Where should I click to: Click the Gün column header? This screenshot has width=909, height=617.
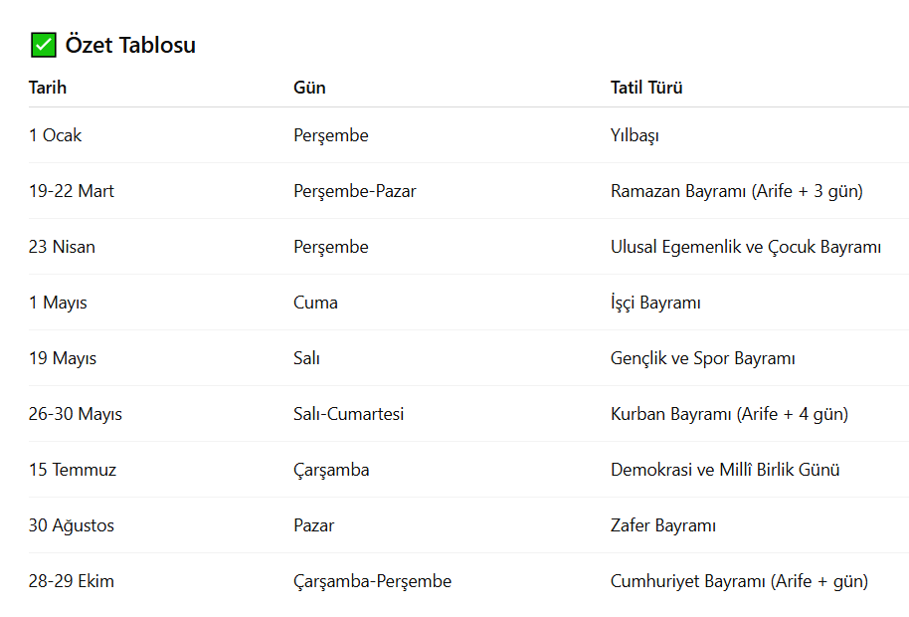pos(309,88)
